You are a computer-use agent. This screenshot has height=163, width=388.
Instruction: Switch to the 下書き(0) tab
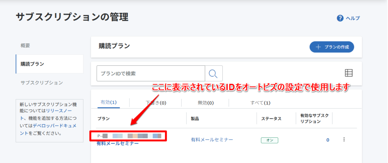pyautogui.click(x=156, y=102)
